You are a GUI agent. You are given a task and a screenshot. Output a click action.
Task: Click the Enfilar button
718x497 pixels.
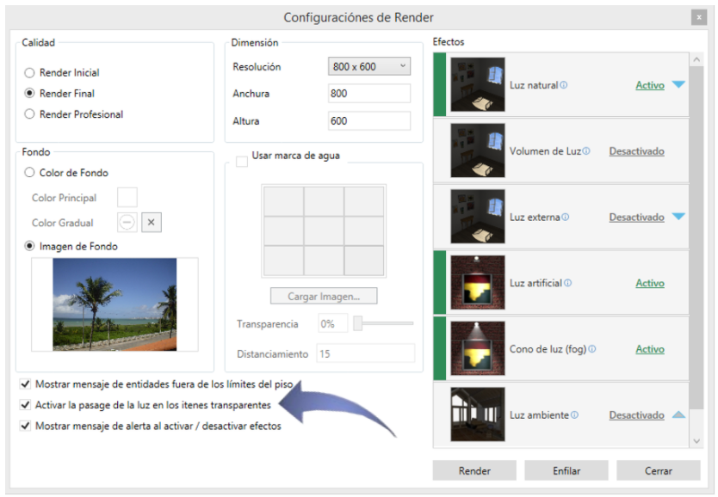(x=566, y=470)
